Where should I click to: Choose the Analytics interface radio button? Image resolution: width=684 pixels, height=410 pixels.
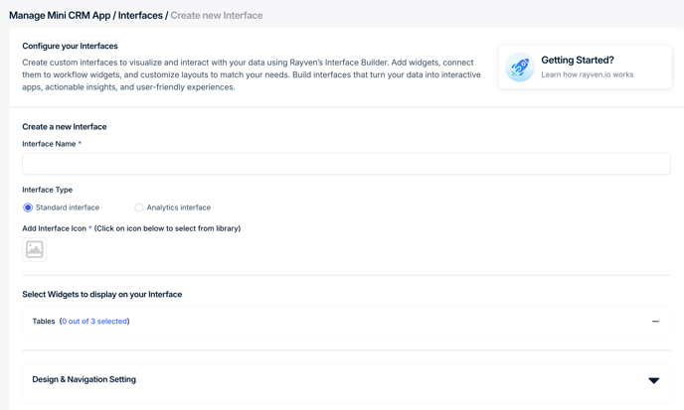pos(139,207)
